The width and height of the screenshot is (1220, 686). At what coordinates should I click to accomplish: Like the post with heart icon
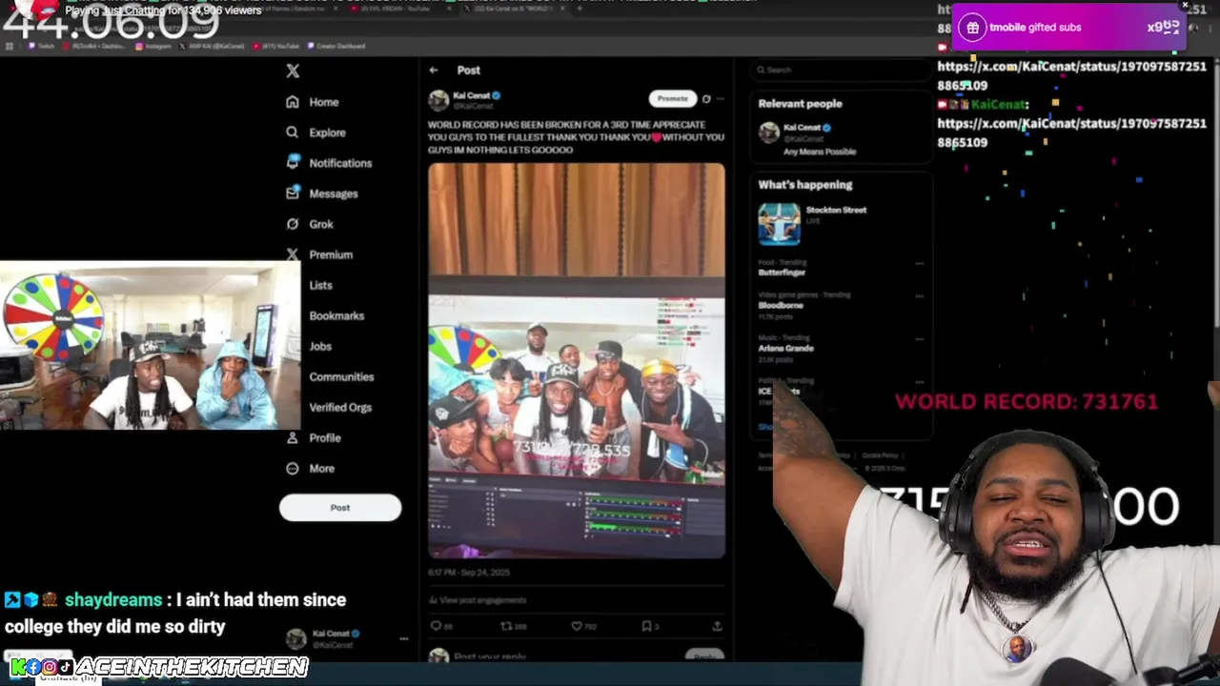pos(577,626)
